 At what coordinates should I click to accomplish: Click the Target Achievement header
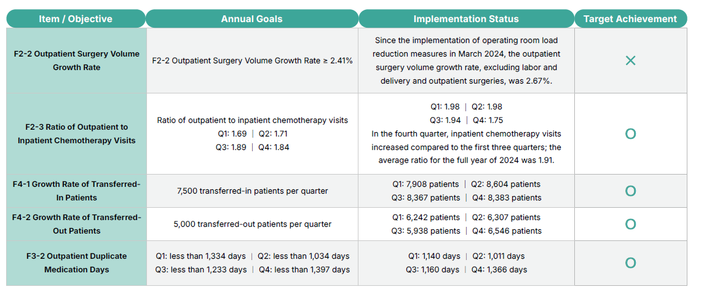(630, 18)
